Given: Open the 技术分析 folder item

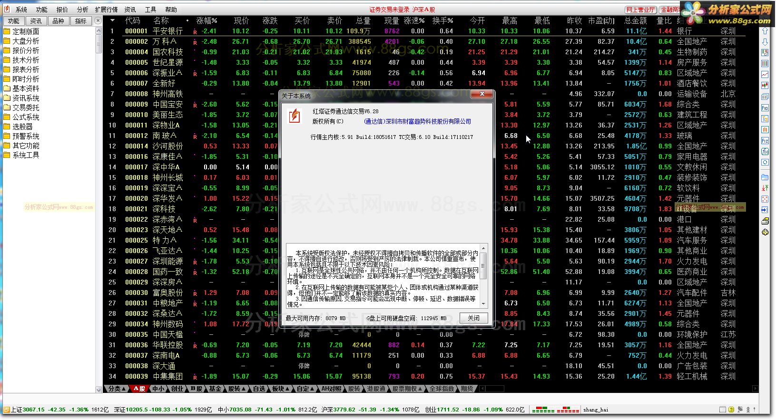Looking at the screenshot, I should [x=22, y=60].
